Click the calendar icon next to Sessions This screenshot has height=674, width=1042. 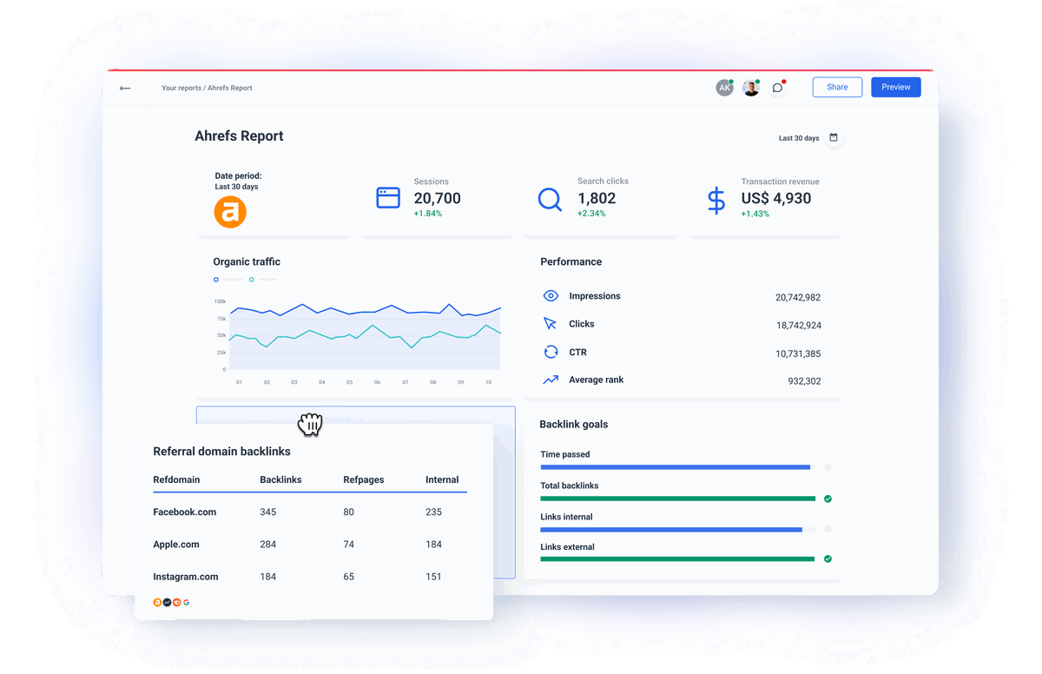point(388,198)
